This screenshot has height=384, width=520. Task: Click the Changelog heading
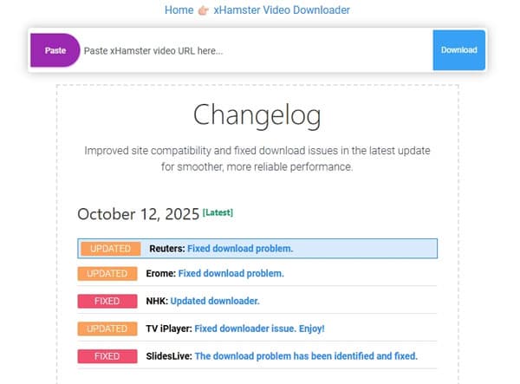pos(257,114)
